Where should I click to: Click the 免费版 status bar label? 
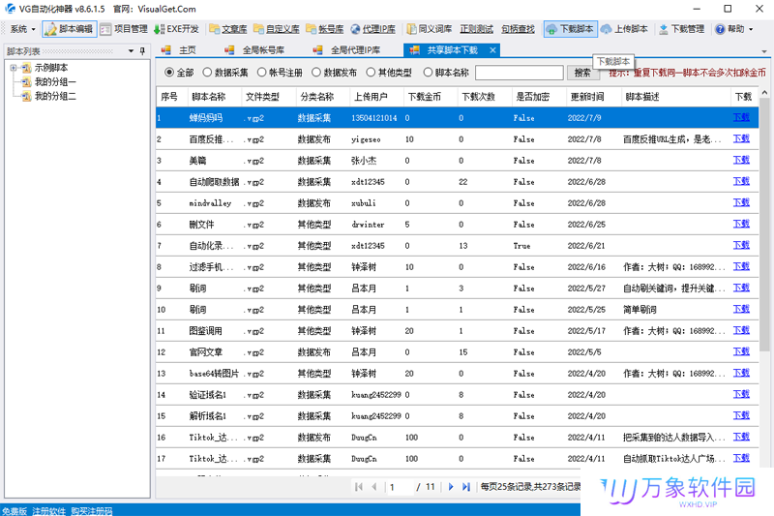[x=15, y=511]
